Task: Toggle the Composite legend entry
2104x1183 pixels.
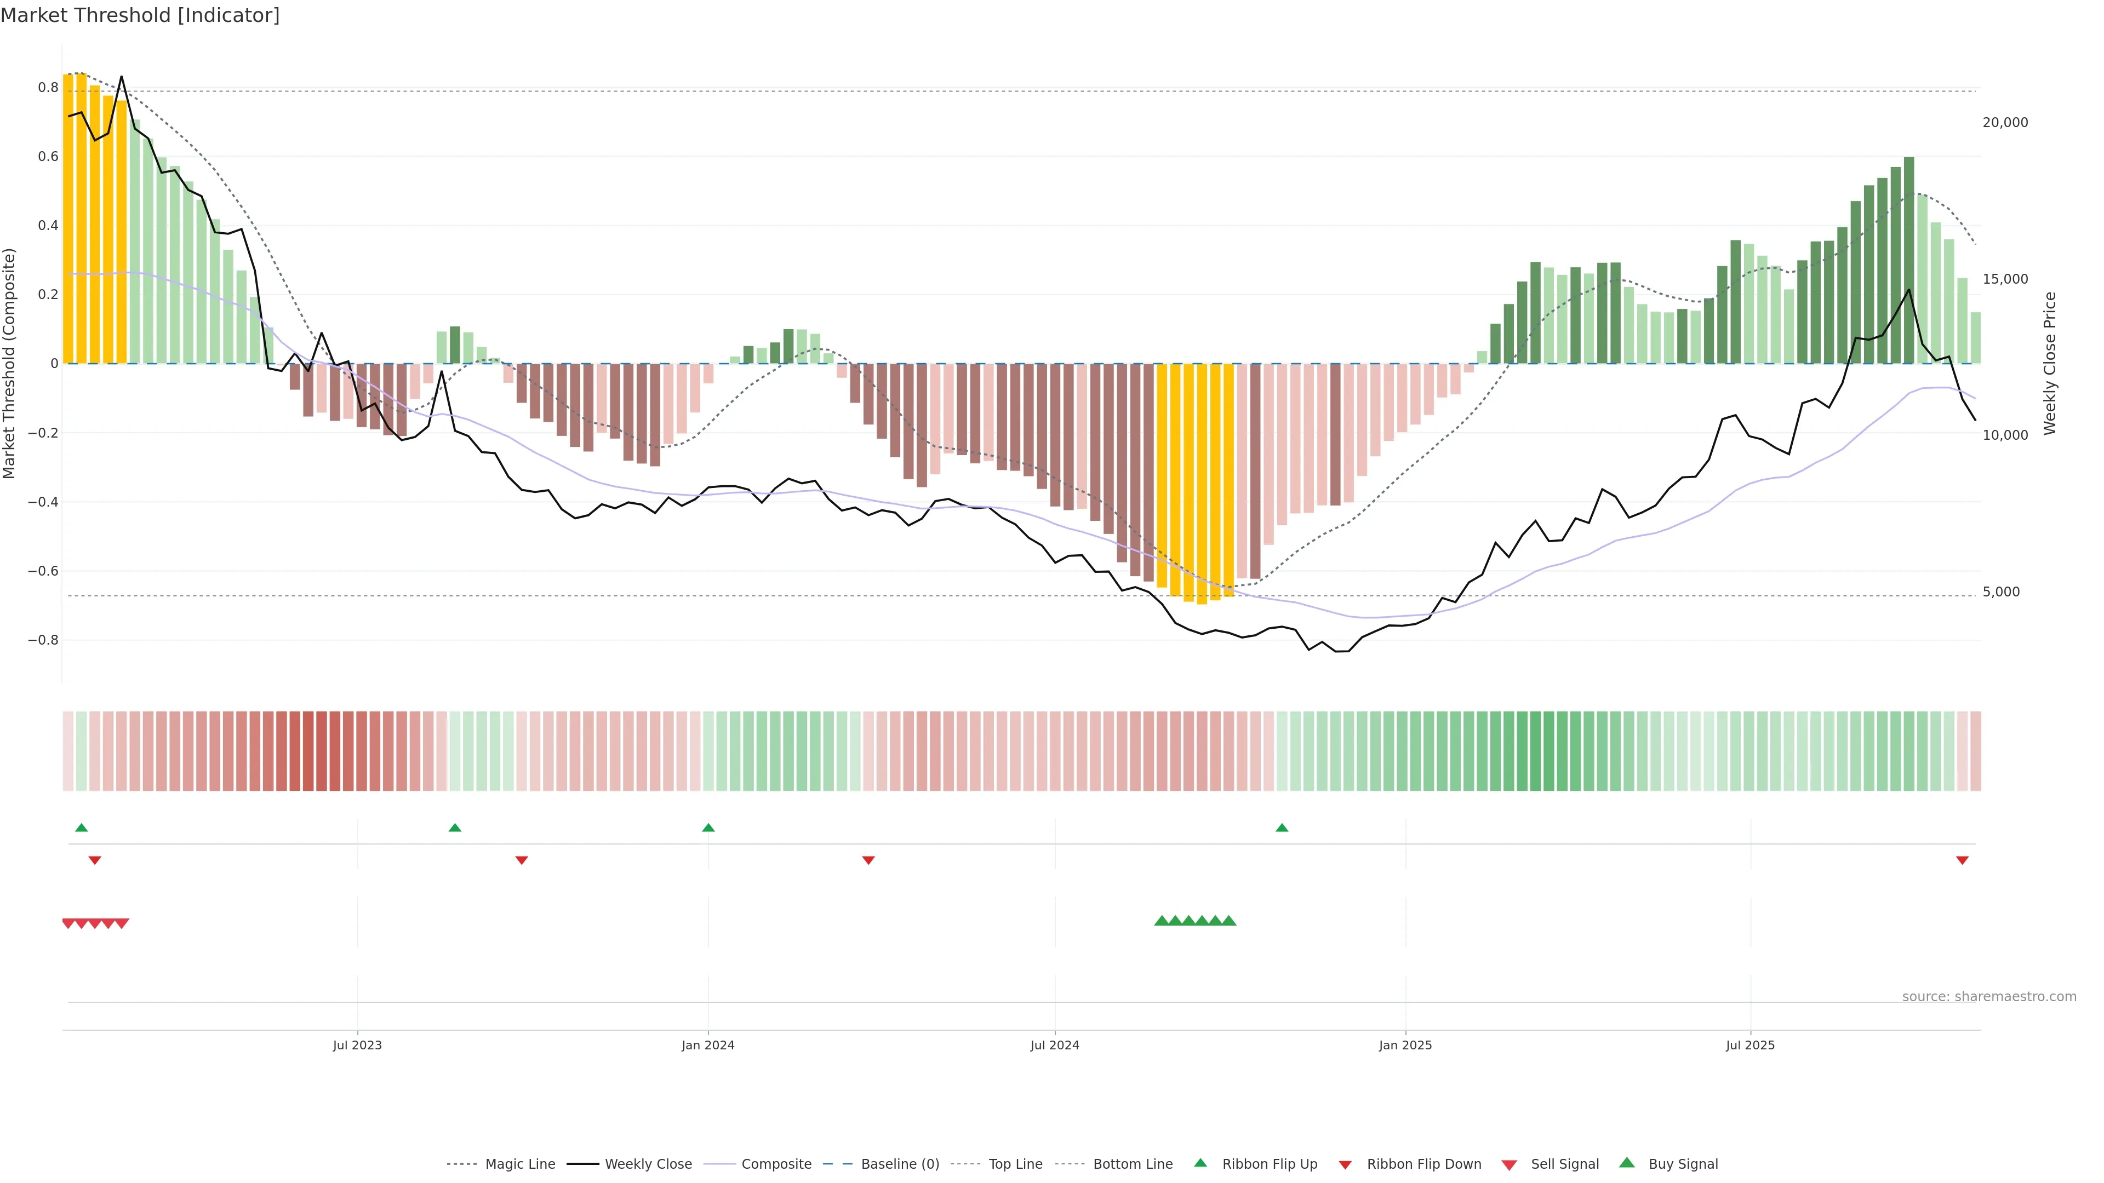Action: point(776,1163)
